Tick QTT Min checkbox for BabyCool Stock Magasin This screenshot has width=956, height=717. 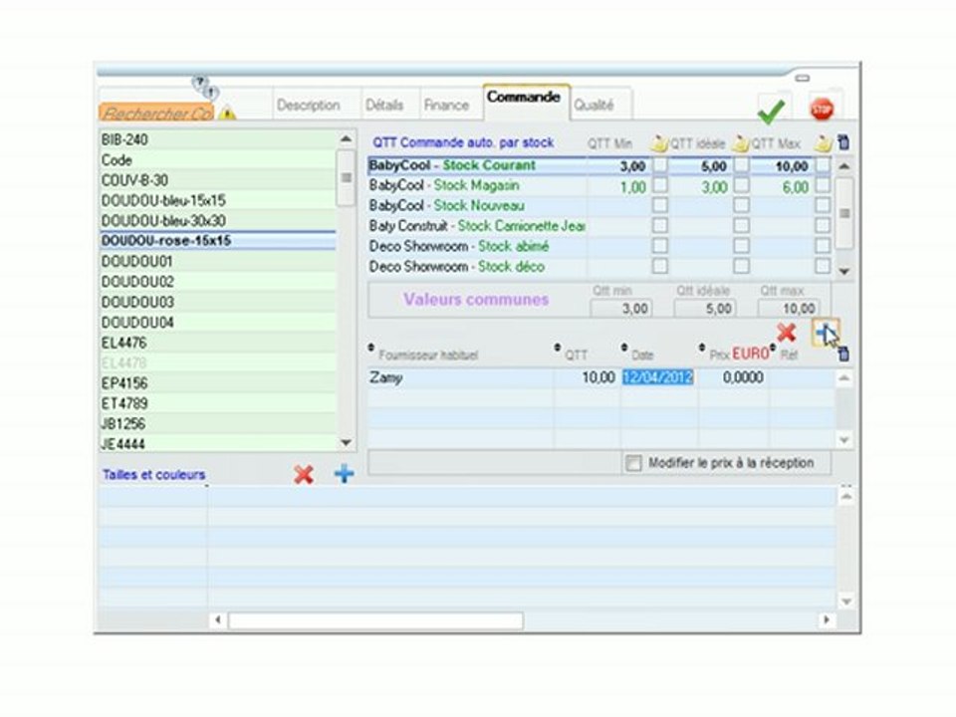pyautogui.click(x=659, y=185)
